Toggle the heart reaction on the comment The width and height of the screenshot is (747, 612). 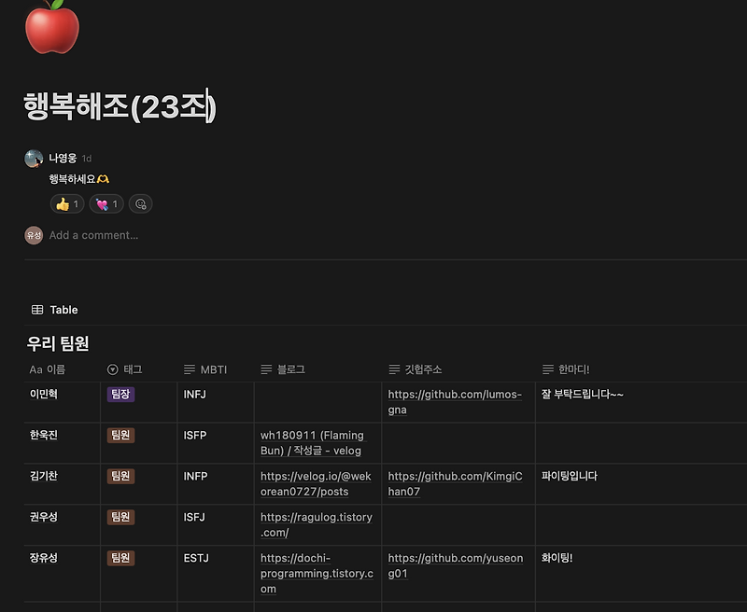(106, 203)
